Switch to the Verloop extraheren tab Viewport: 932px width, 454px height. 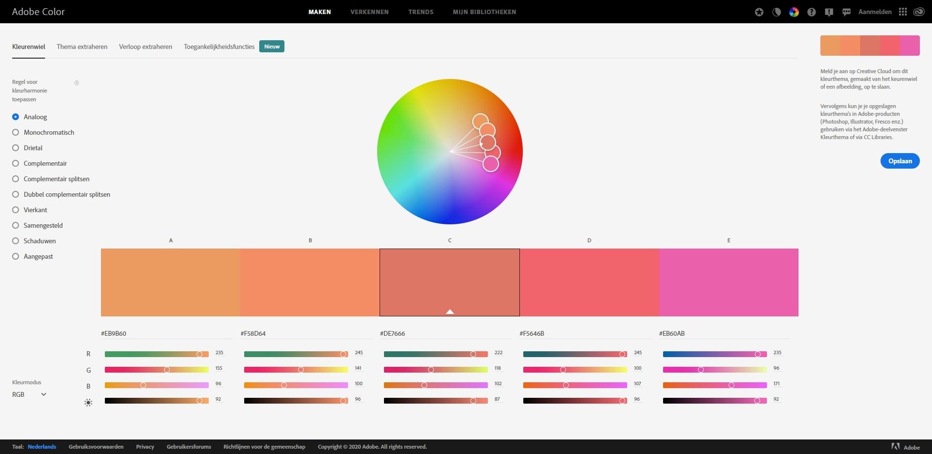point(146,47)
